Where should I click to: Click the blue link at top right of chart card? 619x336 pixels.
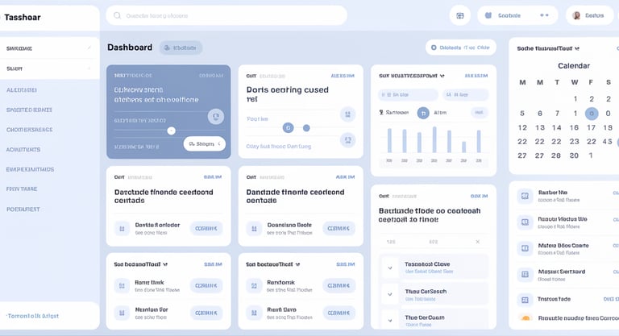[x=476, y=76]
